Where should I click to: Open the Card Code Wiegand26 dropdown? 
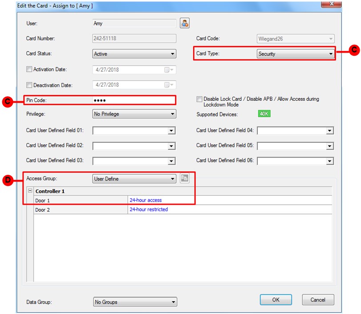point(296,39)
